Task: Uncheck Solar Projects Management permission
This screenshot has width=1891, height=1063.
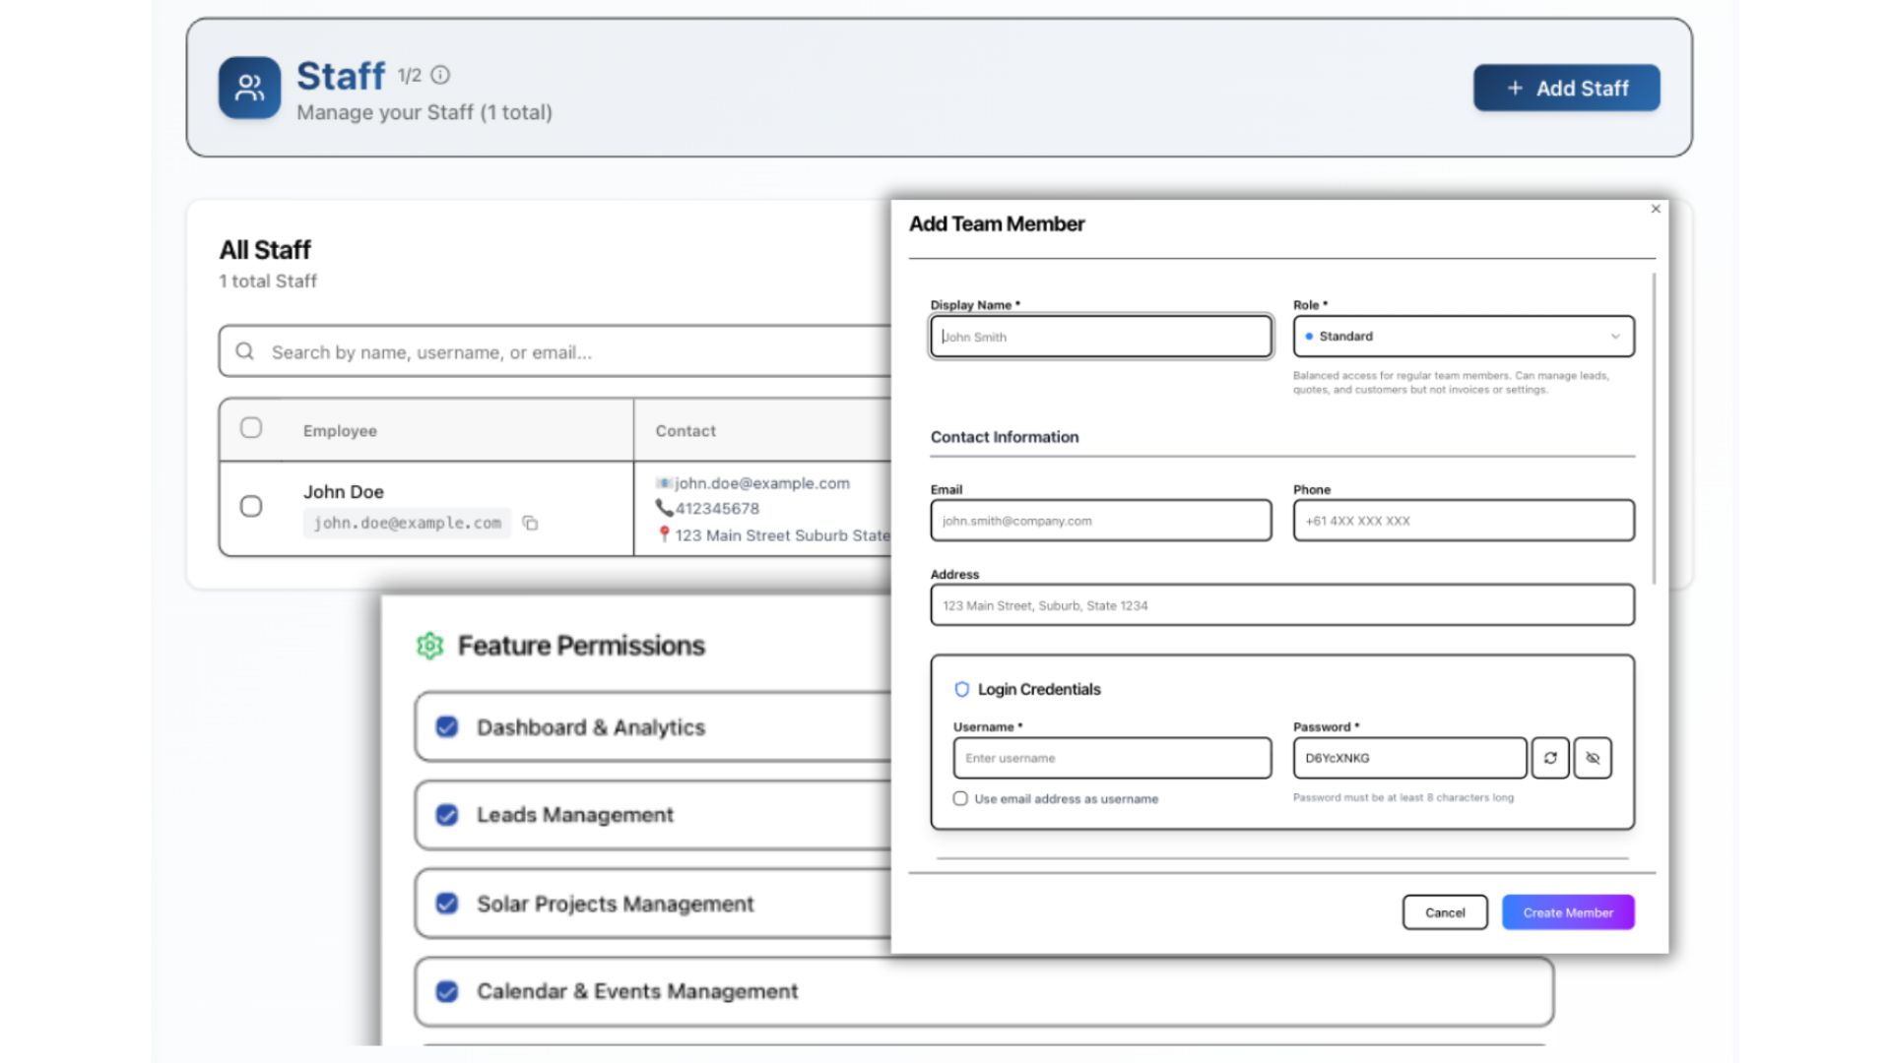Action: click(x=447, y=904)
